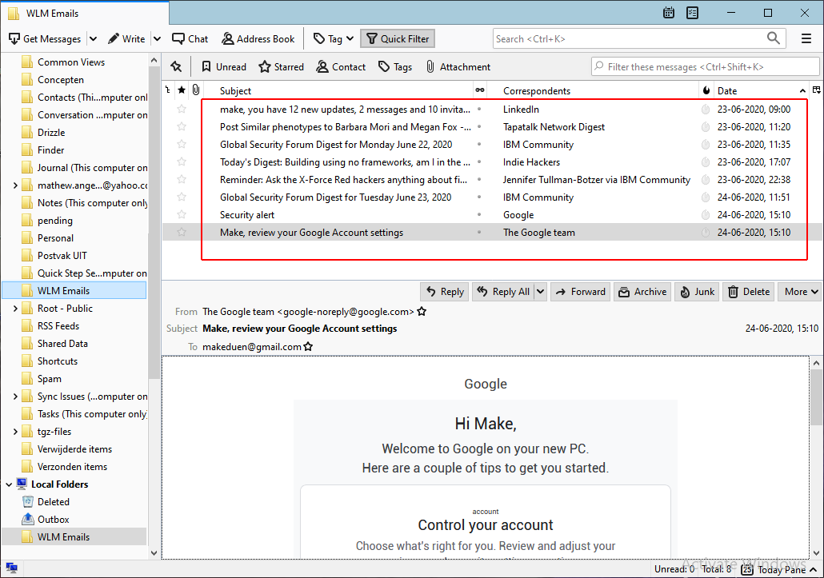The image size is (824, 578).
Task: Filter by Starred messages
Action: [x=281, y=66]
